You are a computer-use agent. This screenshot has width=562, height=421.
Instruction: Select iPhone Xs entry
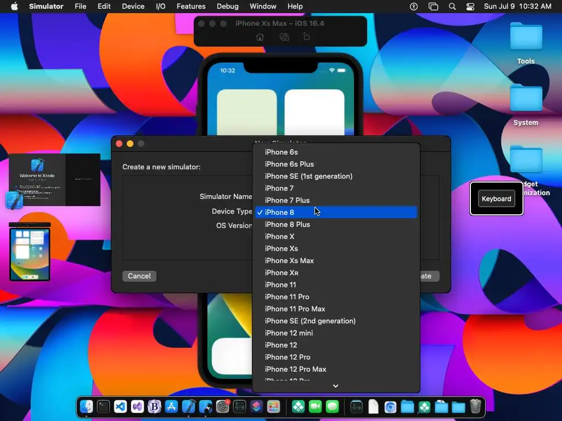pos(336,248)
